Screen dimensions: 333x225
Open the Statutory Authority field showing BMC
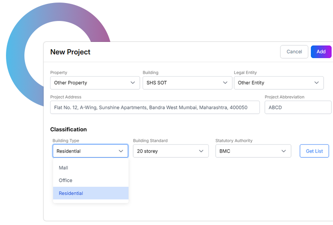[247, 151]
